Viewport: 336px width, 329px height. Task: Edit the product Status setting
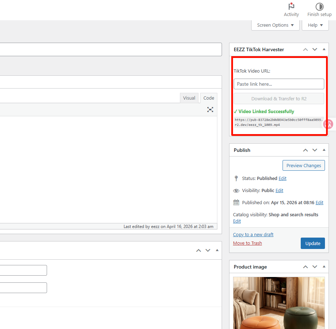282,179
